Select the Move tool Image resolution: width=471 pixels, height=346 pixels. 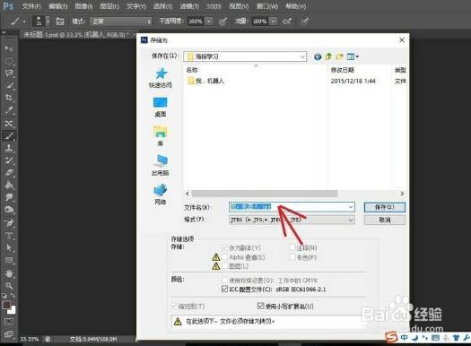point(9,48)
